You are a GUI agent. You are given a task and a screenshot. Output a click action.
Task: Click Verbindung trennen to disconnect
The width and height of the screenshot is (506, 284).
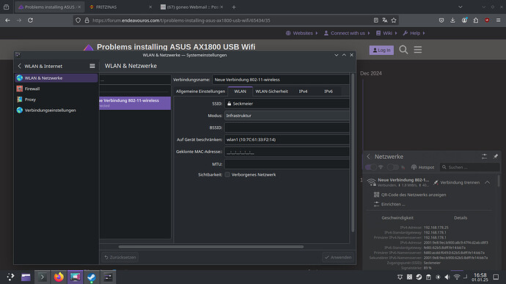[x=456, y=182]
